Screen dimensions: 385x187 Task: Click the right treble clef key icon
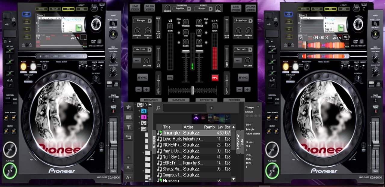point(226,90)
